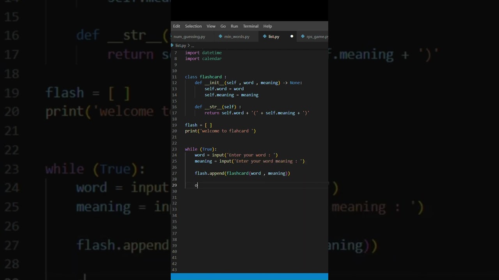Click the 'Enter your word meaning' input line
The image size is (499, 280).
point(249,161)
